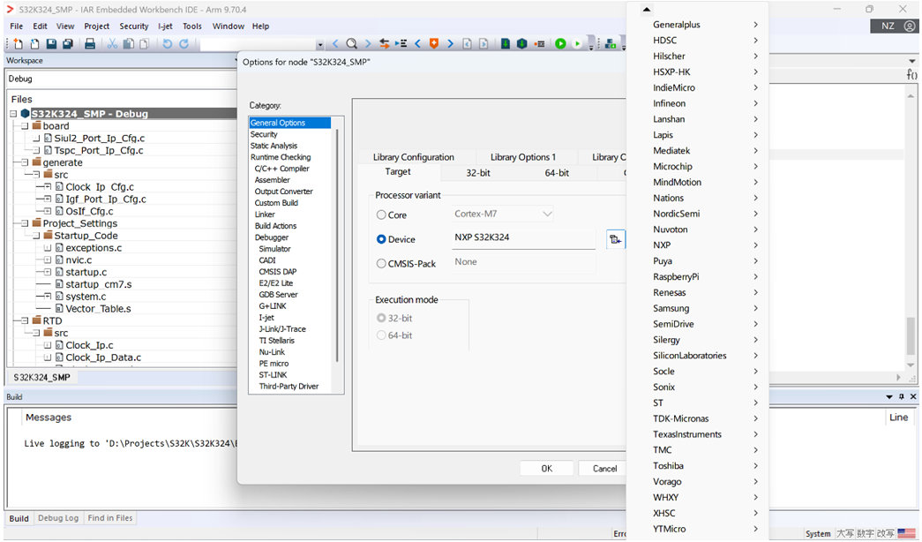The height and width of the screenshot is (542, 922).
Task: Click OK in the Options dialog
Action: pyautogui.click(x=546, y=469)
